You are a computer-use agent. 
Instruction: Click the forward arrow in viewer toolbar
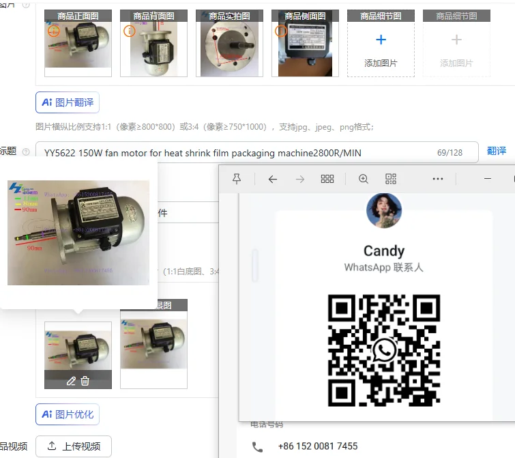(x=300, y=179)
